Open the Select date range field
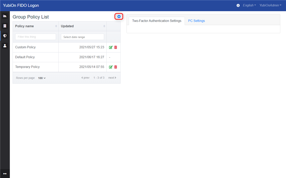Image resolution: width=286 pixels, height=178 pixels. pyautogui.click(x=83, y=37)
